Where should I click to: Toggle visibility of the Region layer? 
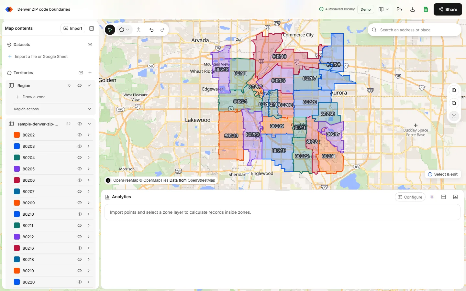coord(80,85)
